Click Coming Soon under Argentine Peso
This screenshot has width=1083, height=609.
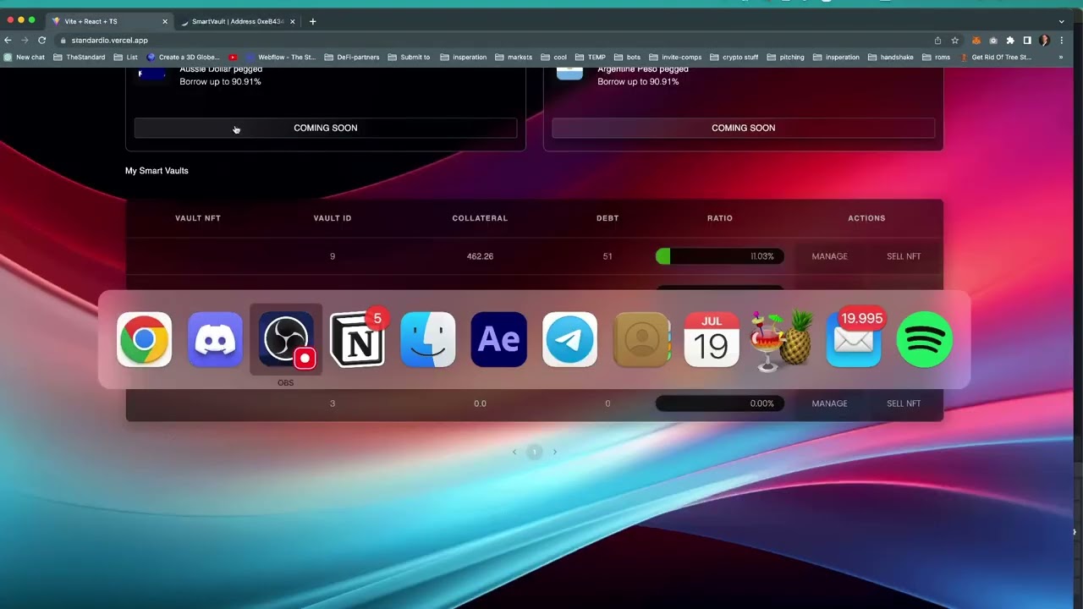[x=743, y=128]
